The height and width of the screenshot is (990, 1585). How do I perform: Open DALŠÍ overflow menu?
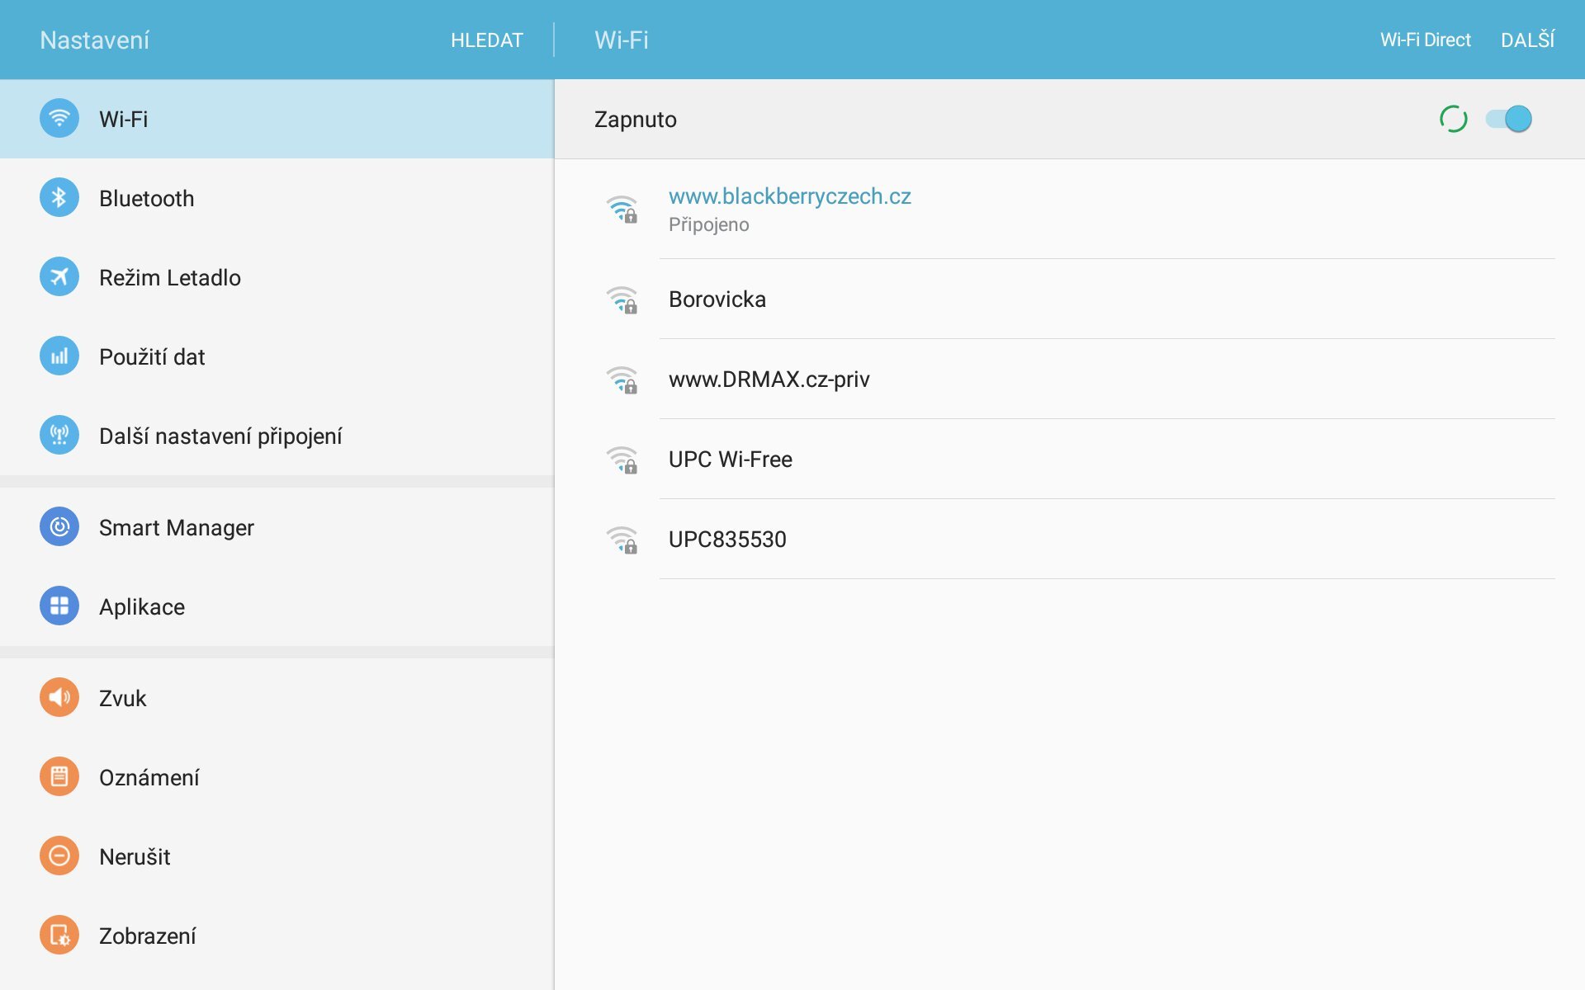click(1527, 40)
